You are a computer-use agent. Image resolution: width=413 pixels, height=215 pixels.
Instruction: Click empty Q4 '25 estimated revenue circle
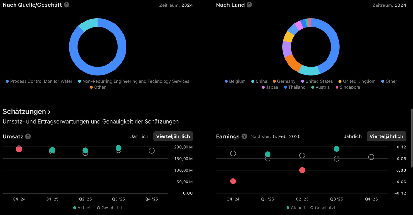pos(152,151)
